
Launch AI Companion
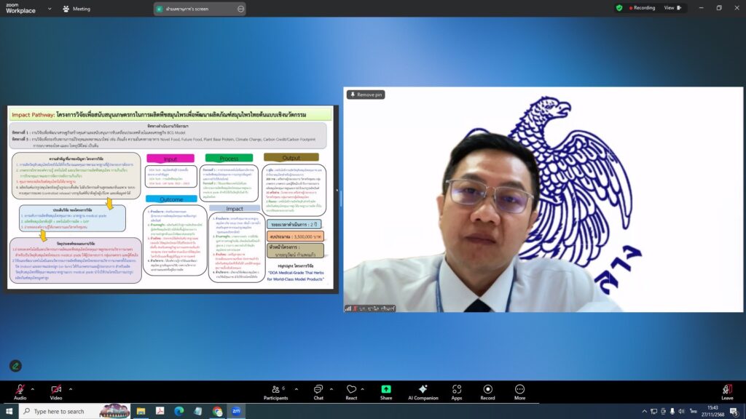pos(423,391)
